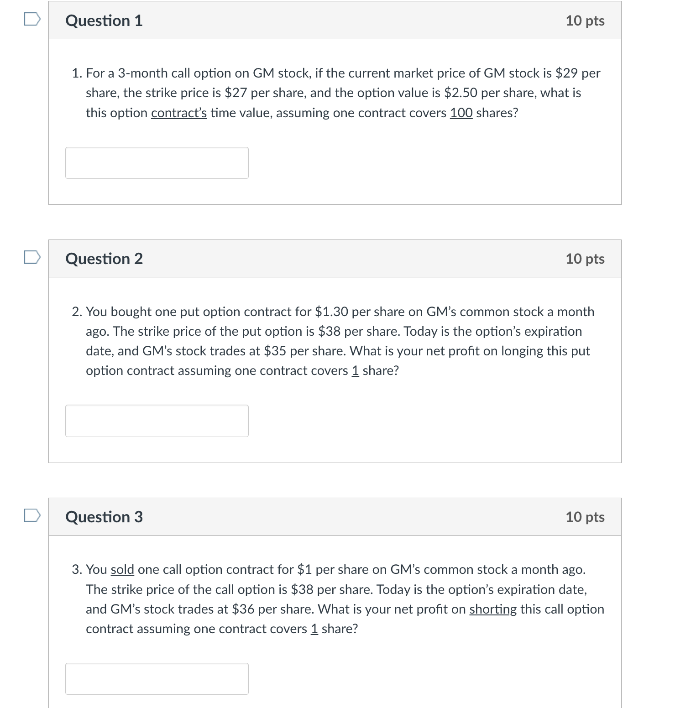Click into the Question 1 answer box
691x708 pixels.
tap(157, 162)
